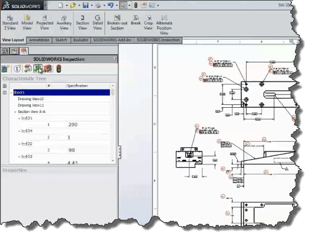Open the SOLIDWORKS Inspection tab
Image resolution: width=316 pixels, height=243 pixels.
pyautogui.click(x=158, y=40)
